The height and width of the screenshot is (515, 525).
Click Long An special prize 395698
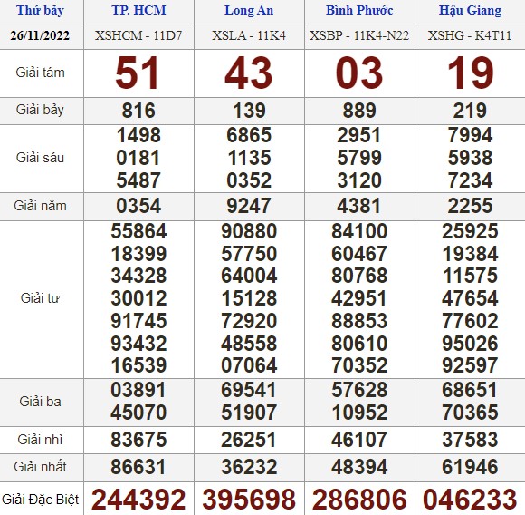point(249,500)
